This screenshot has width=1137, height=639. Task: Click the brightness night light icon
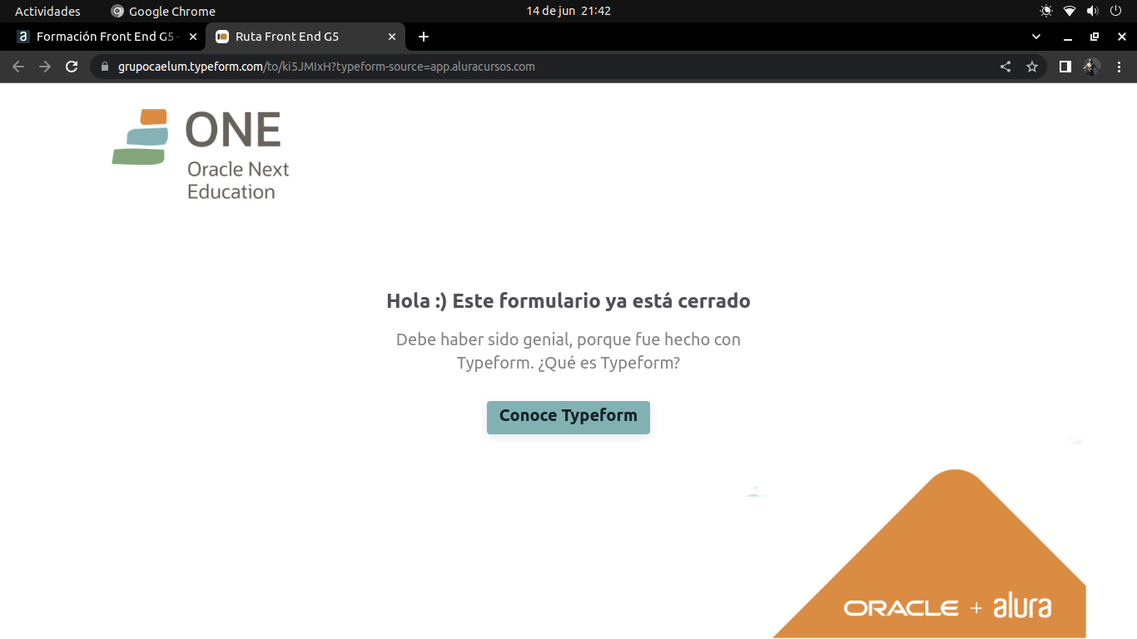[x=1046, y=11]
